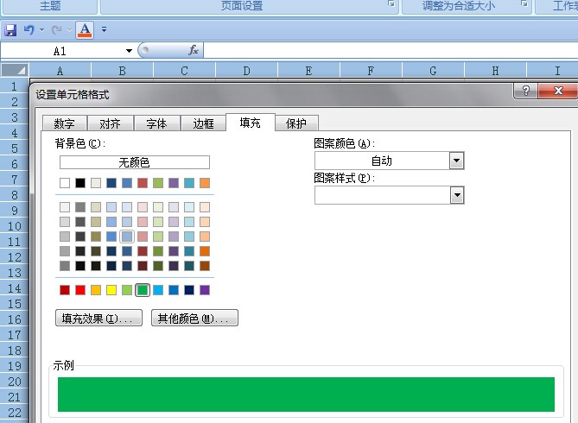Click the select-all corner of the sheet
The image size is (578, 423).
[x=15, y=70]
